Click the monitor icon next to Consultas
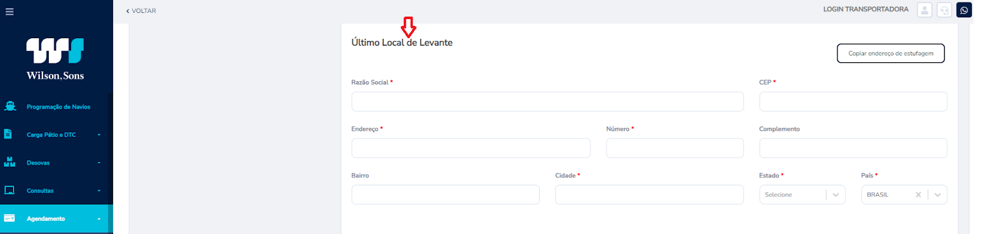Image resolution: width=988 pixels, height=234 pixels. (x=9, y=190)
